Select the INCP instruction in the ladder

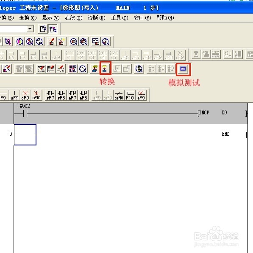tap(204, 113)
